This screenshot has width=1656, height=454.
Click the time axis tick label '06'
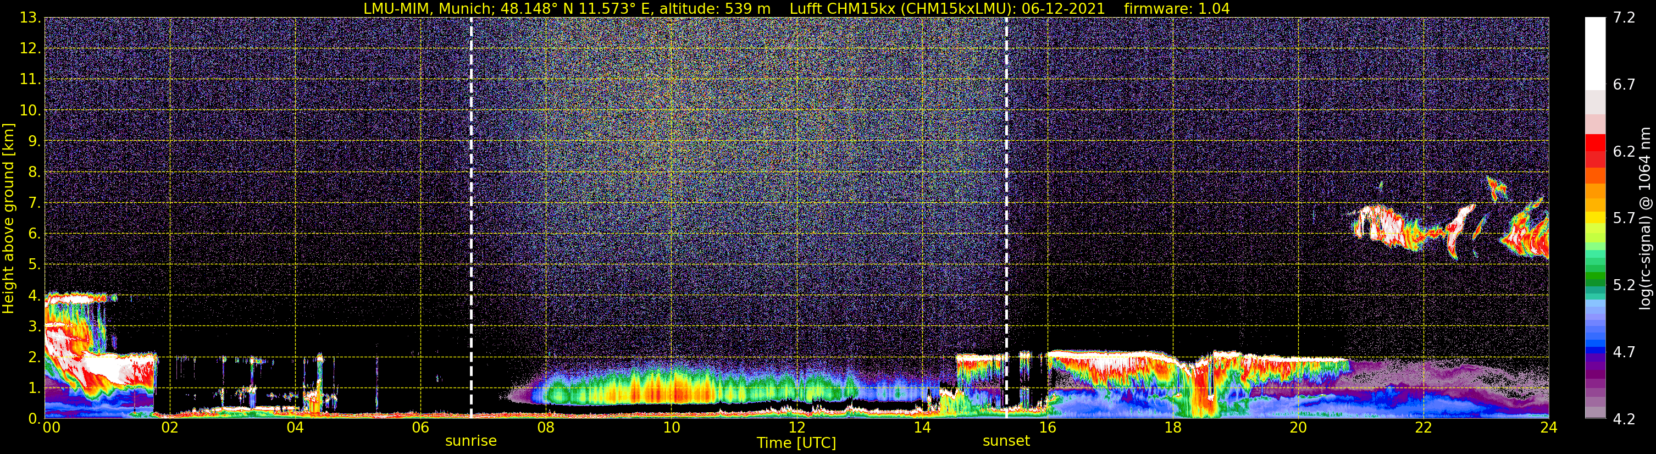[x=420, y=428]
